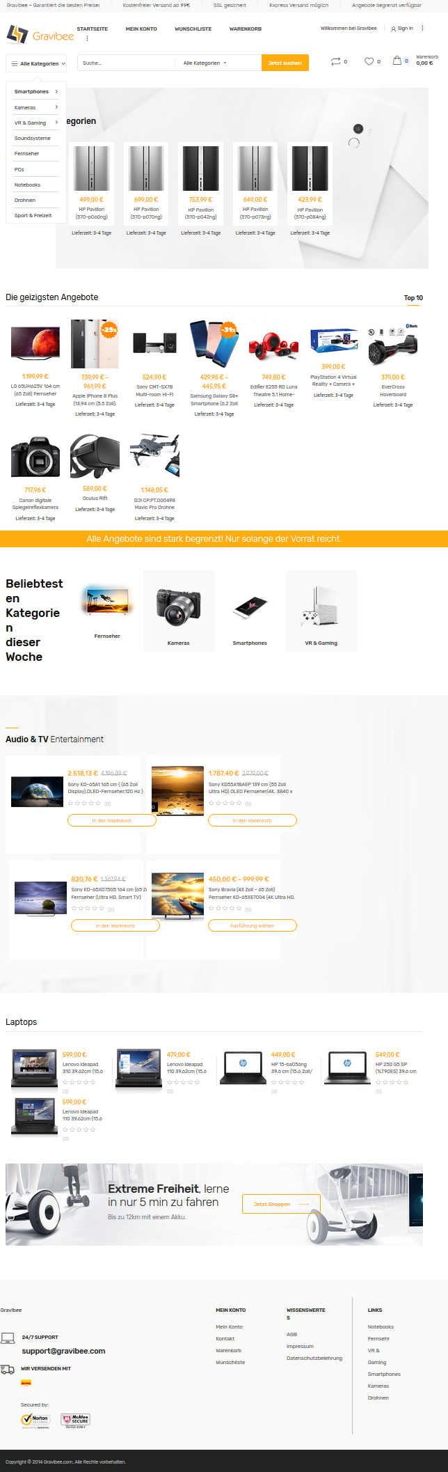Screen dimensions: 448x1472
Task: Select Sport & Freizeit category
Action: pos(33,215)
